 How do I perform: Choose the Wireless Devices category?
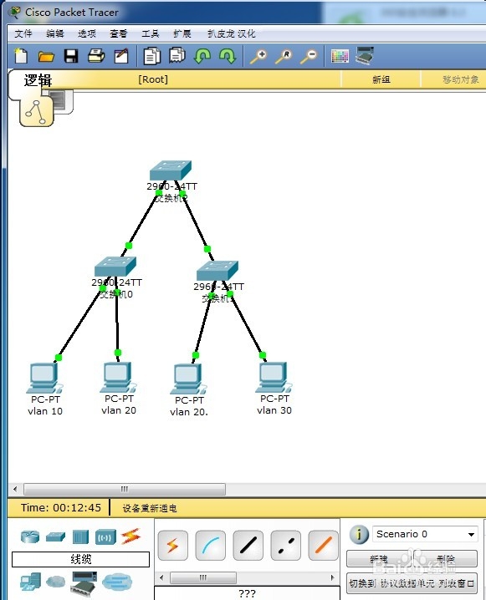[105, 536]
